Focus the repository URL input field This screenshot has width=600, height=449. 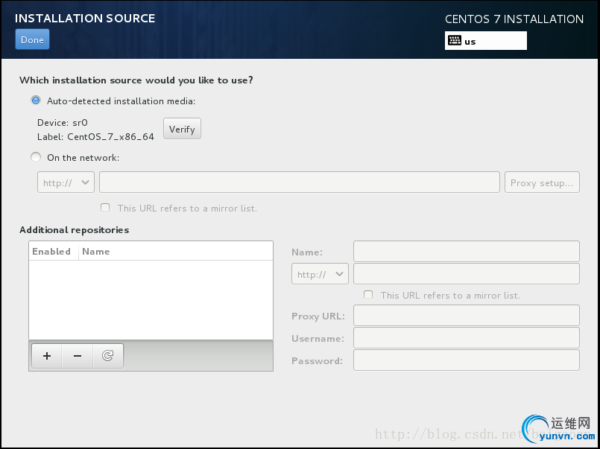[x=467, y=273]
